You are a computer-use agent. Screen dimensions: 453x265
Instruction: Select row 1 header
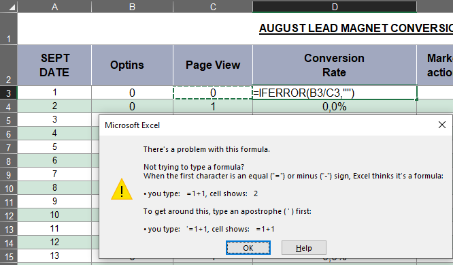[9, 29]
